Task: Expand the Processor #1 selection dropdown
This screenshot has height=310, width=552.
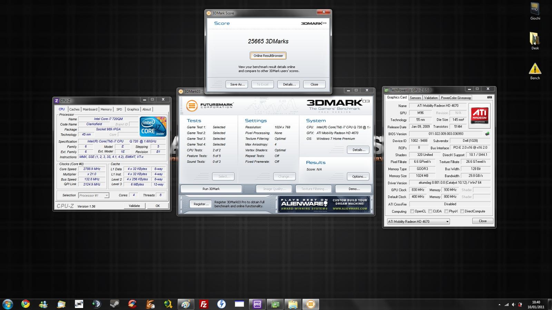Action: pyautogui.click(x=107, y=195)
